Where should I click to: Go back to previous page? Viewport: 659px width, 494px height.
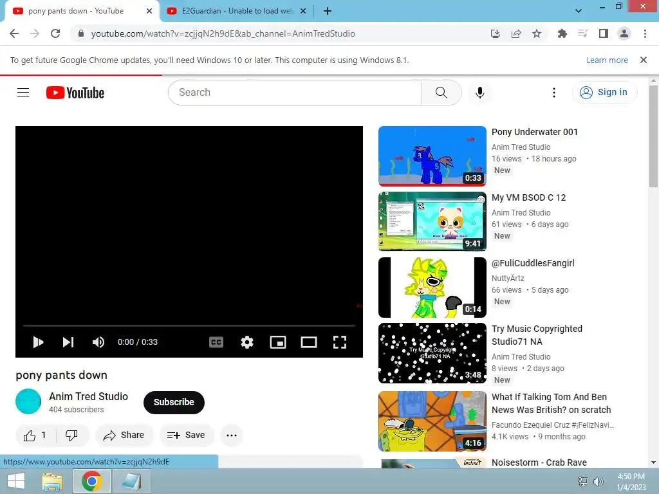[14, 33]
